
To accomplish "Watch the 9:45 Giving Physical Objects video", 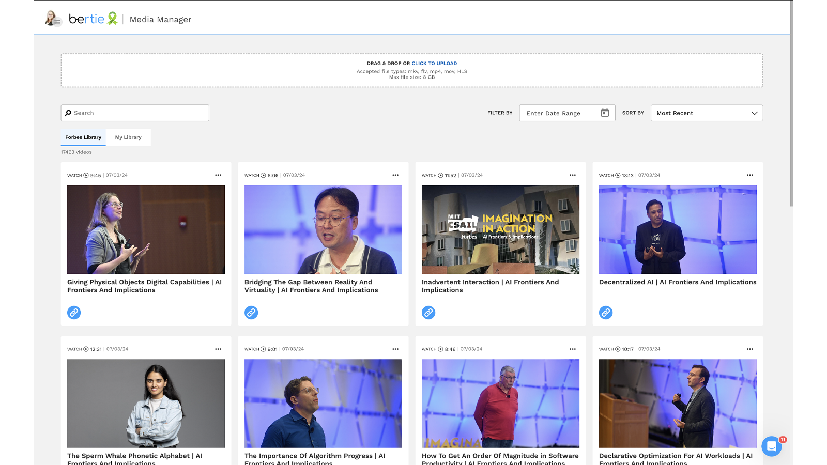I will (84, 175).
